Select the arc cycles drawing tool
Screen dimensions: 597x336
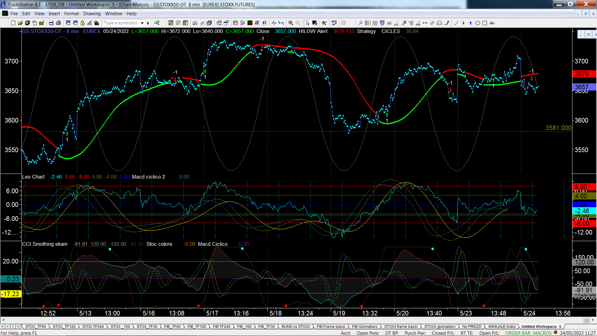439,23
